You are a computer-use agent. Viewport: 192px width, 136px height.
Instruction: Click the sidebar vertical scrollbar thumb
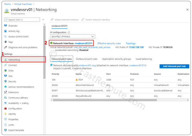coord(44,52)
